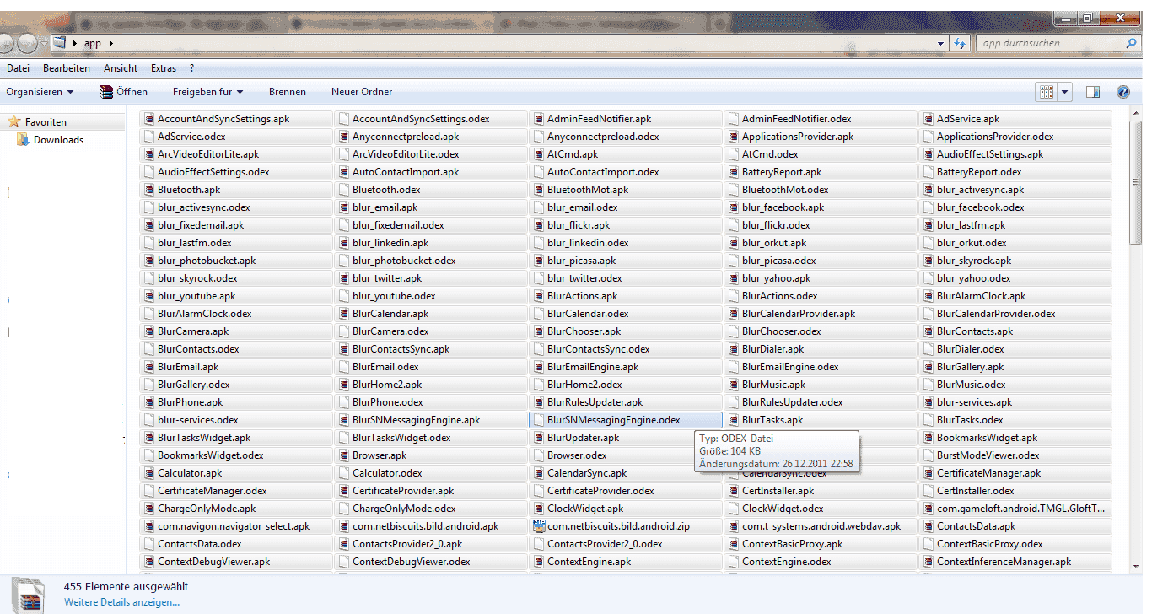Click the icon of ChargeOnlyMode.apk
This screenshot has width=1152, height=614.
[149, 509]
